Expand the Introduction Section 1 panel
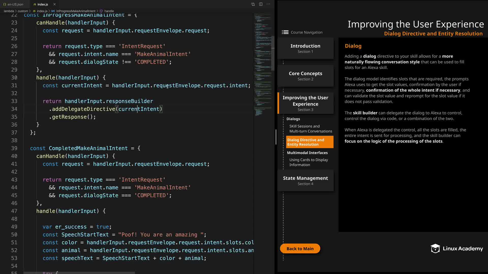This screenshot has width=488, height=274. (x=305, y=48)
